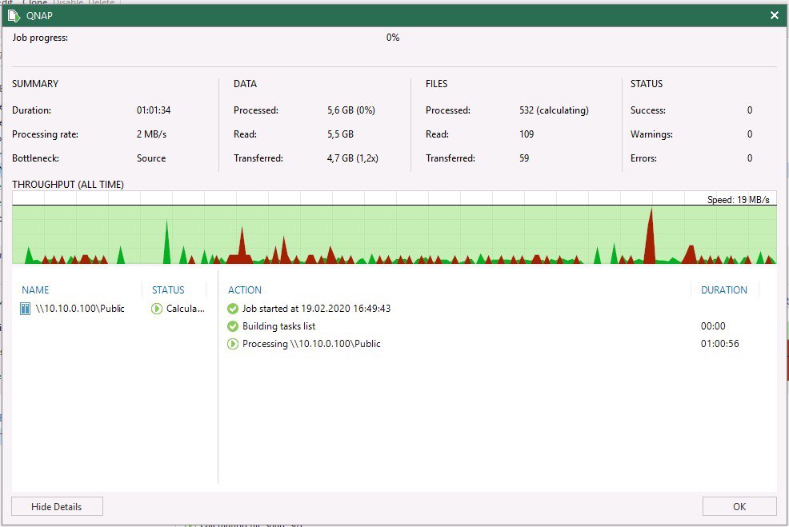
Task: Click the 'Speed: 19 MB/s' label
Action: click(738, 200)
